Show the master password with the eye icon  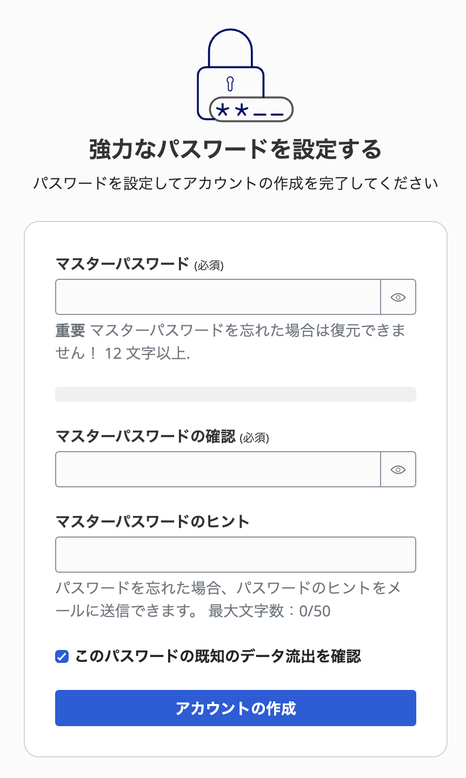(398, 297)
